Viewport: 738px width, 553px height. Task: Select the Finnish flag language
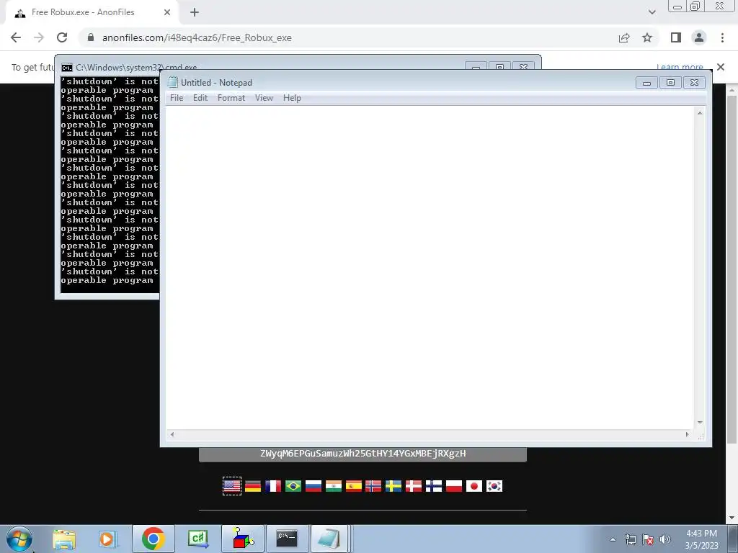434,486
